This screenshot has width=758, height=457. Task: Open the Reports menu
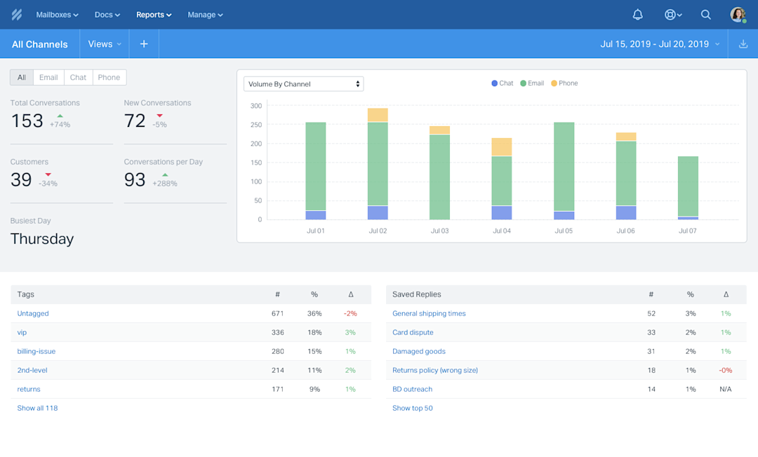coord(154,15)
